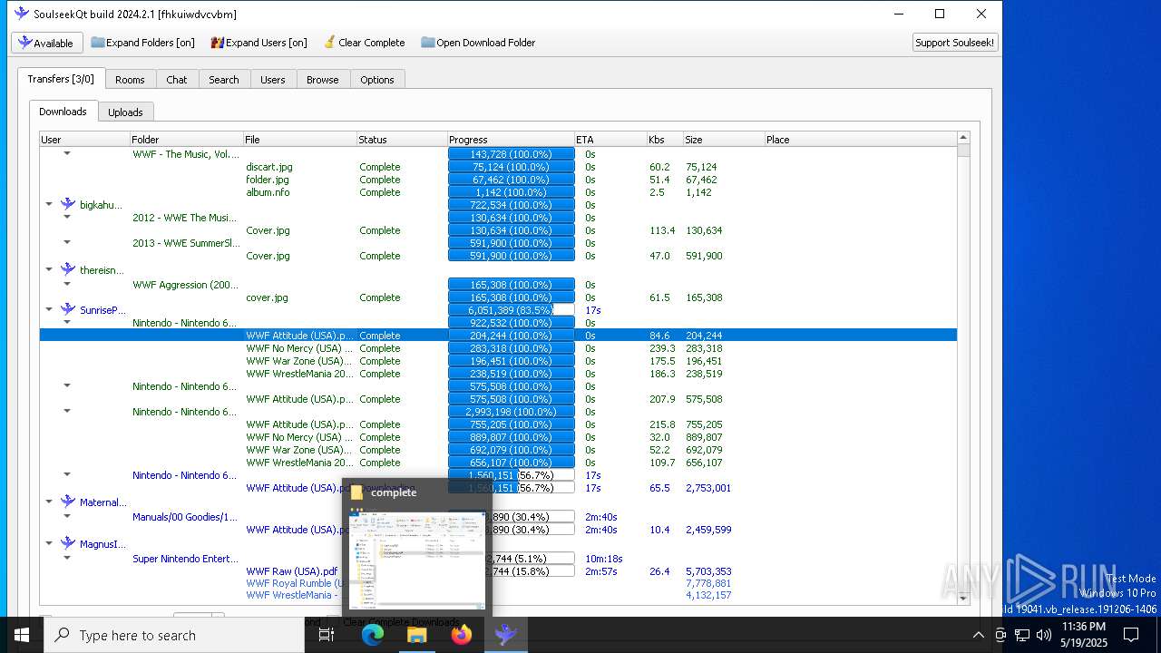
Task: Select the Transfers [3/0] tab
Action: [x=61, y=79]
